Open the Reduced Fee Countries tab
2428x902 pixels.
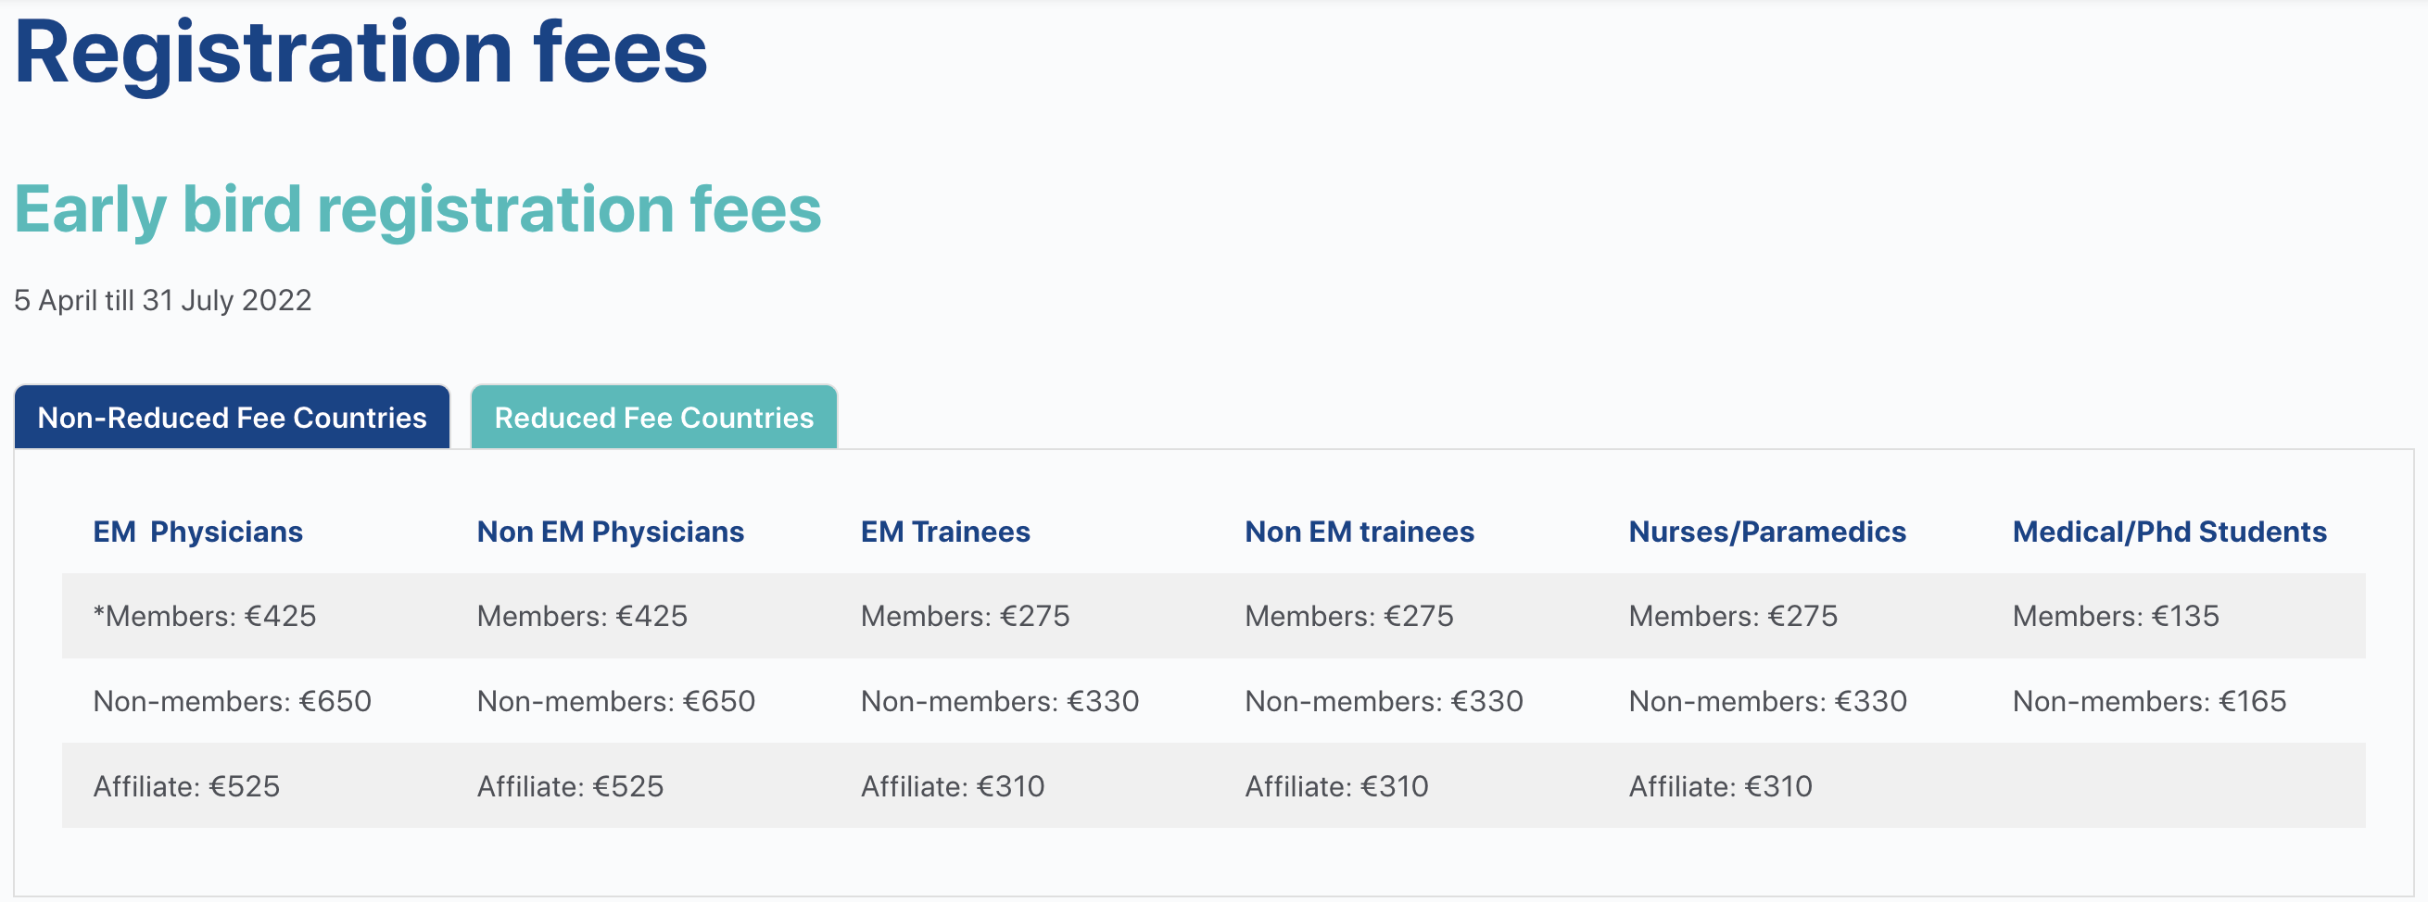(653, 417)
